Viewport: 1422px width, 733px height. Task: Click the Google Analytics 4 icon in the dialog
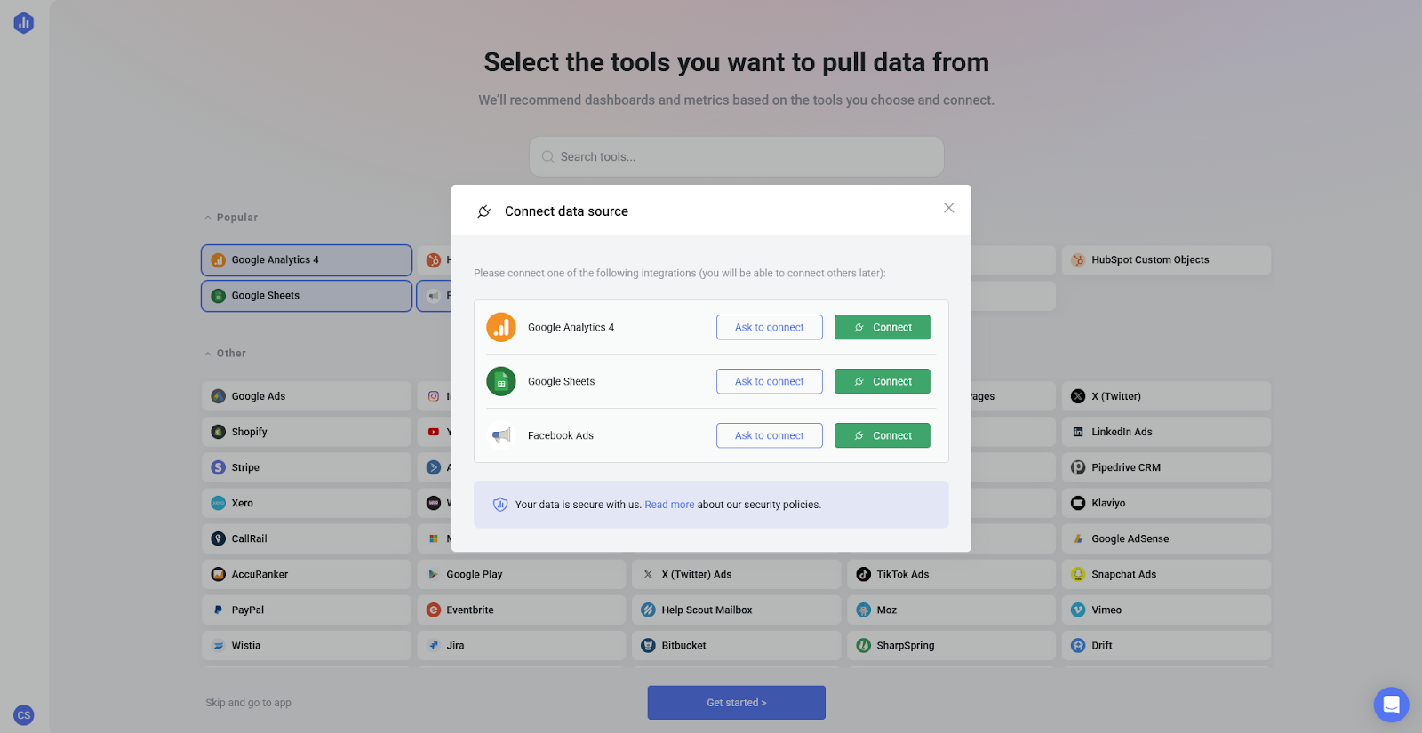coord(501,327)
